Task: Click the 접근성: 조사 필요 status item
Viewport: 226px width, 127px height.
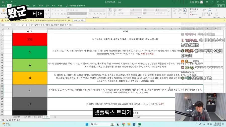Action: (x=13, y=120)
